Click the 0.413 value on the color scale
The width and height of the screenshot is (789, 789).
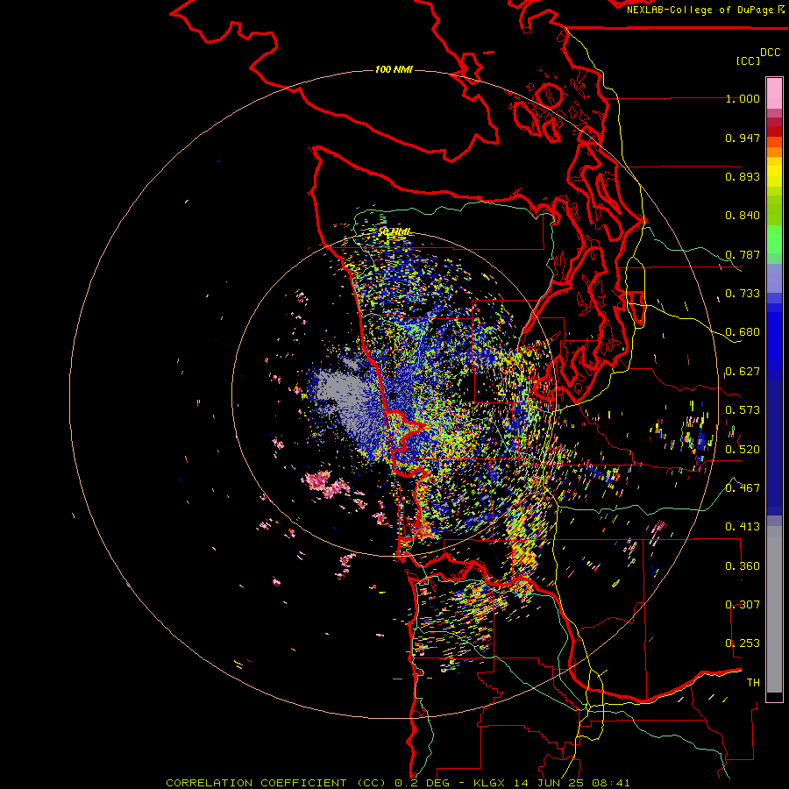click(743, 527)
